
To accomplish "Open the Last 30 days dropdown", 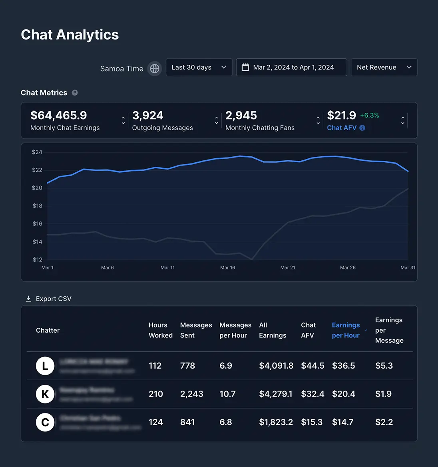I will [x=199, y=67].
